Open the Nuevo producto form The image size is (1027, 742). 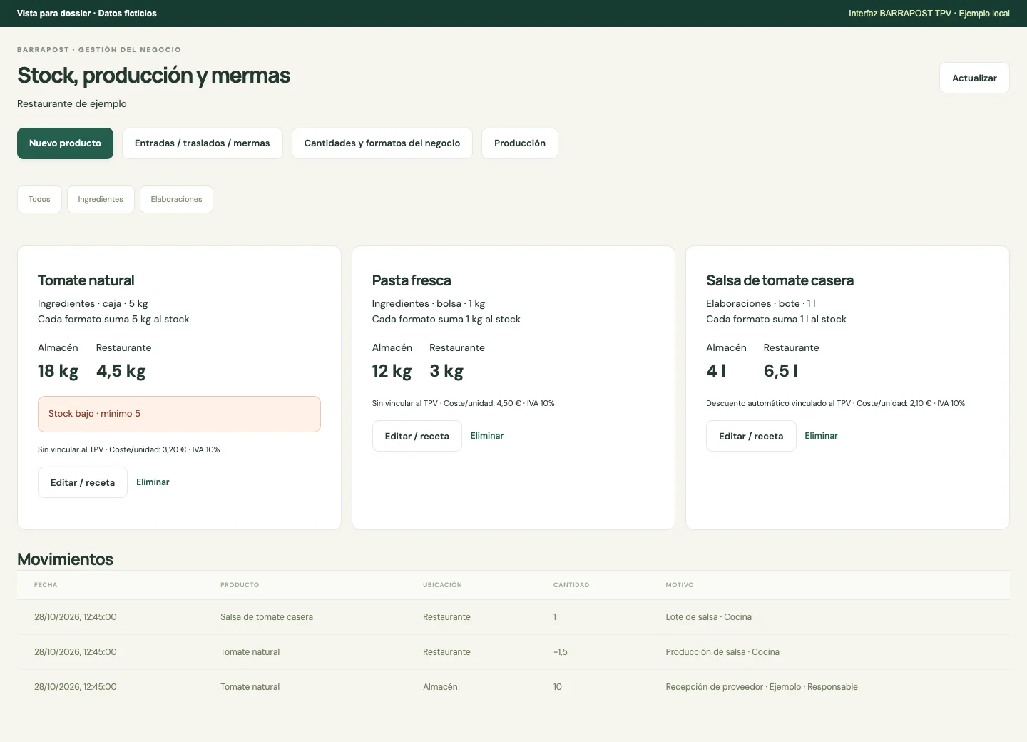tap(65, 143)
